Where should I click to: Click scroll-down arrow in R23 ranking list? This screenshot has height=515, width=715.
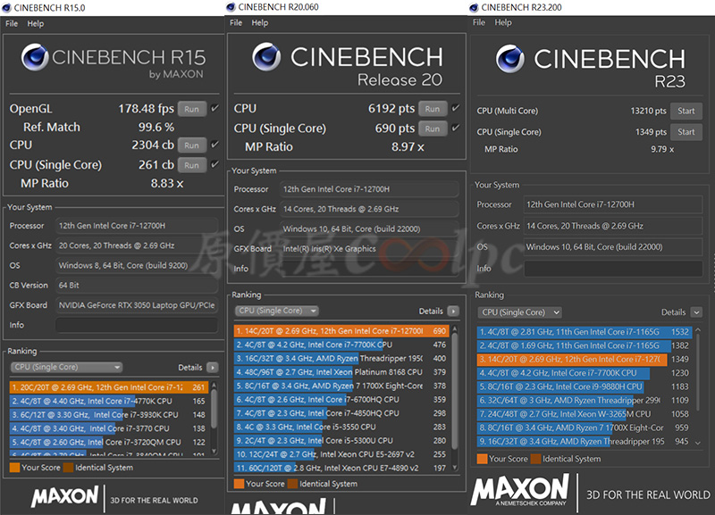click(x=697, y=442)
